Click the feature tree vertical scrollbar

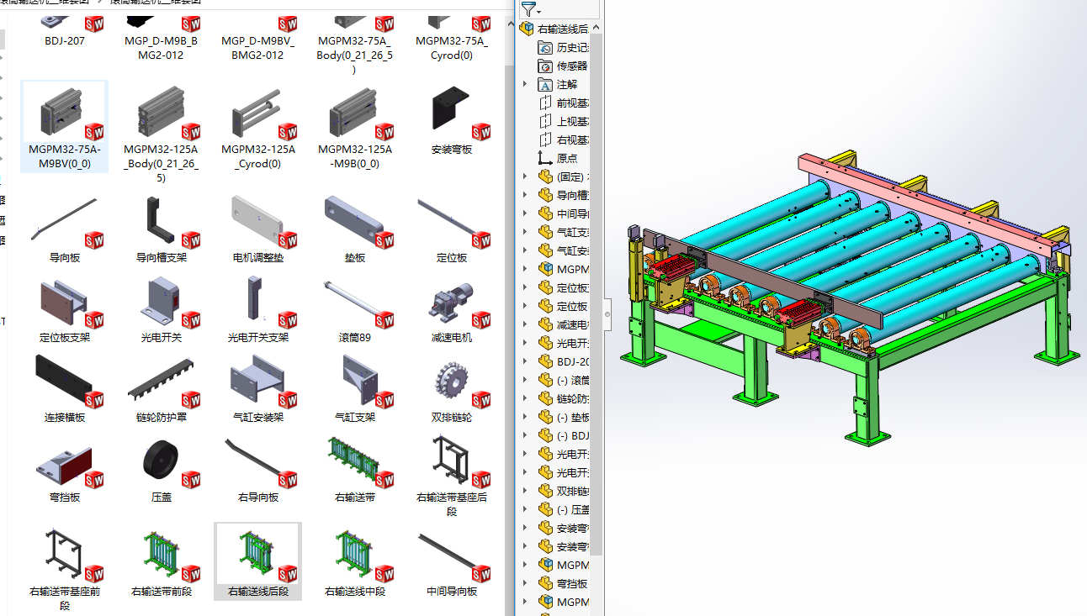point(597,294)
